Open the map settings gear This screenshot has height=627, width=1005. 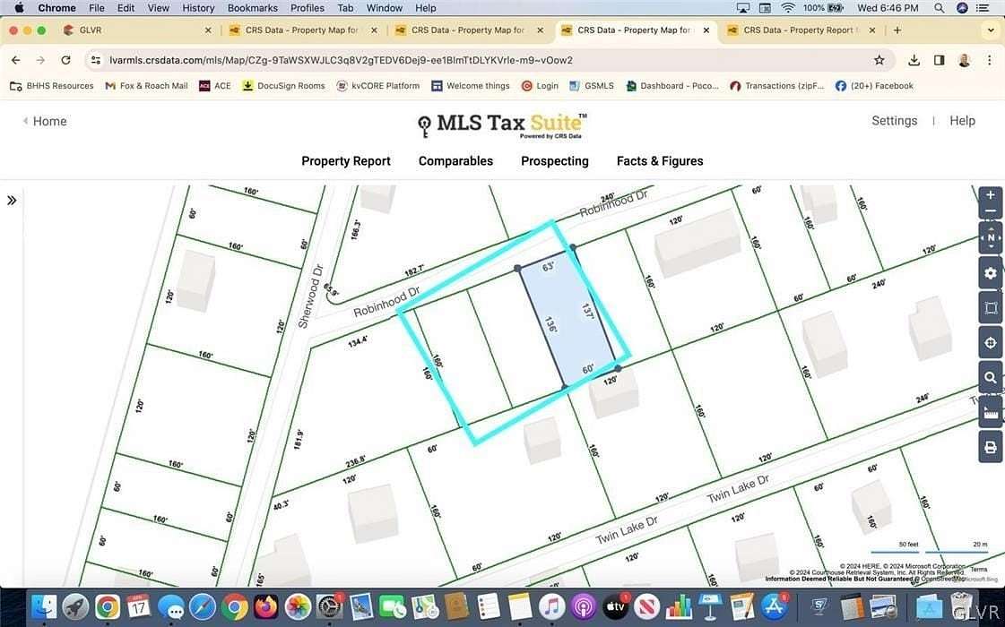[990, 273]
